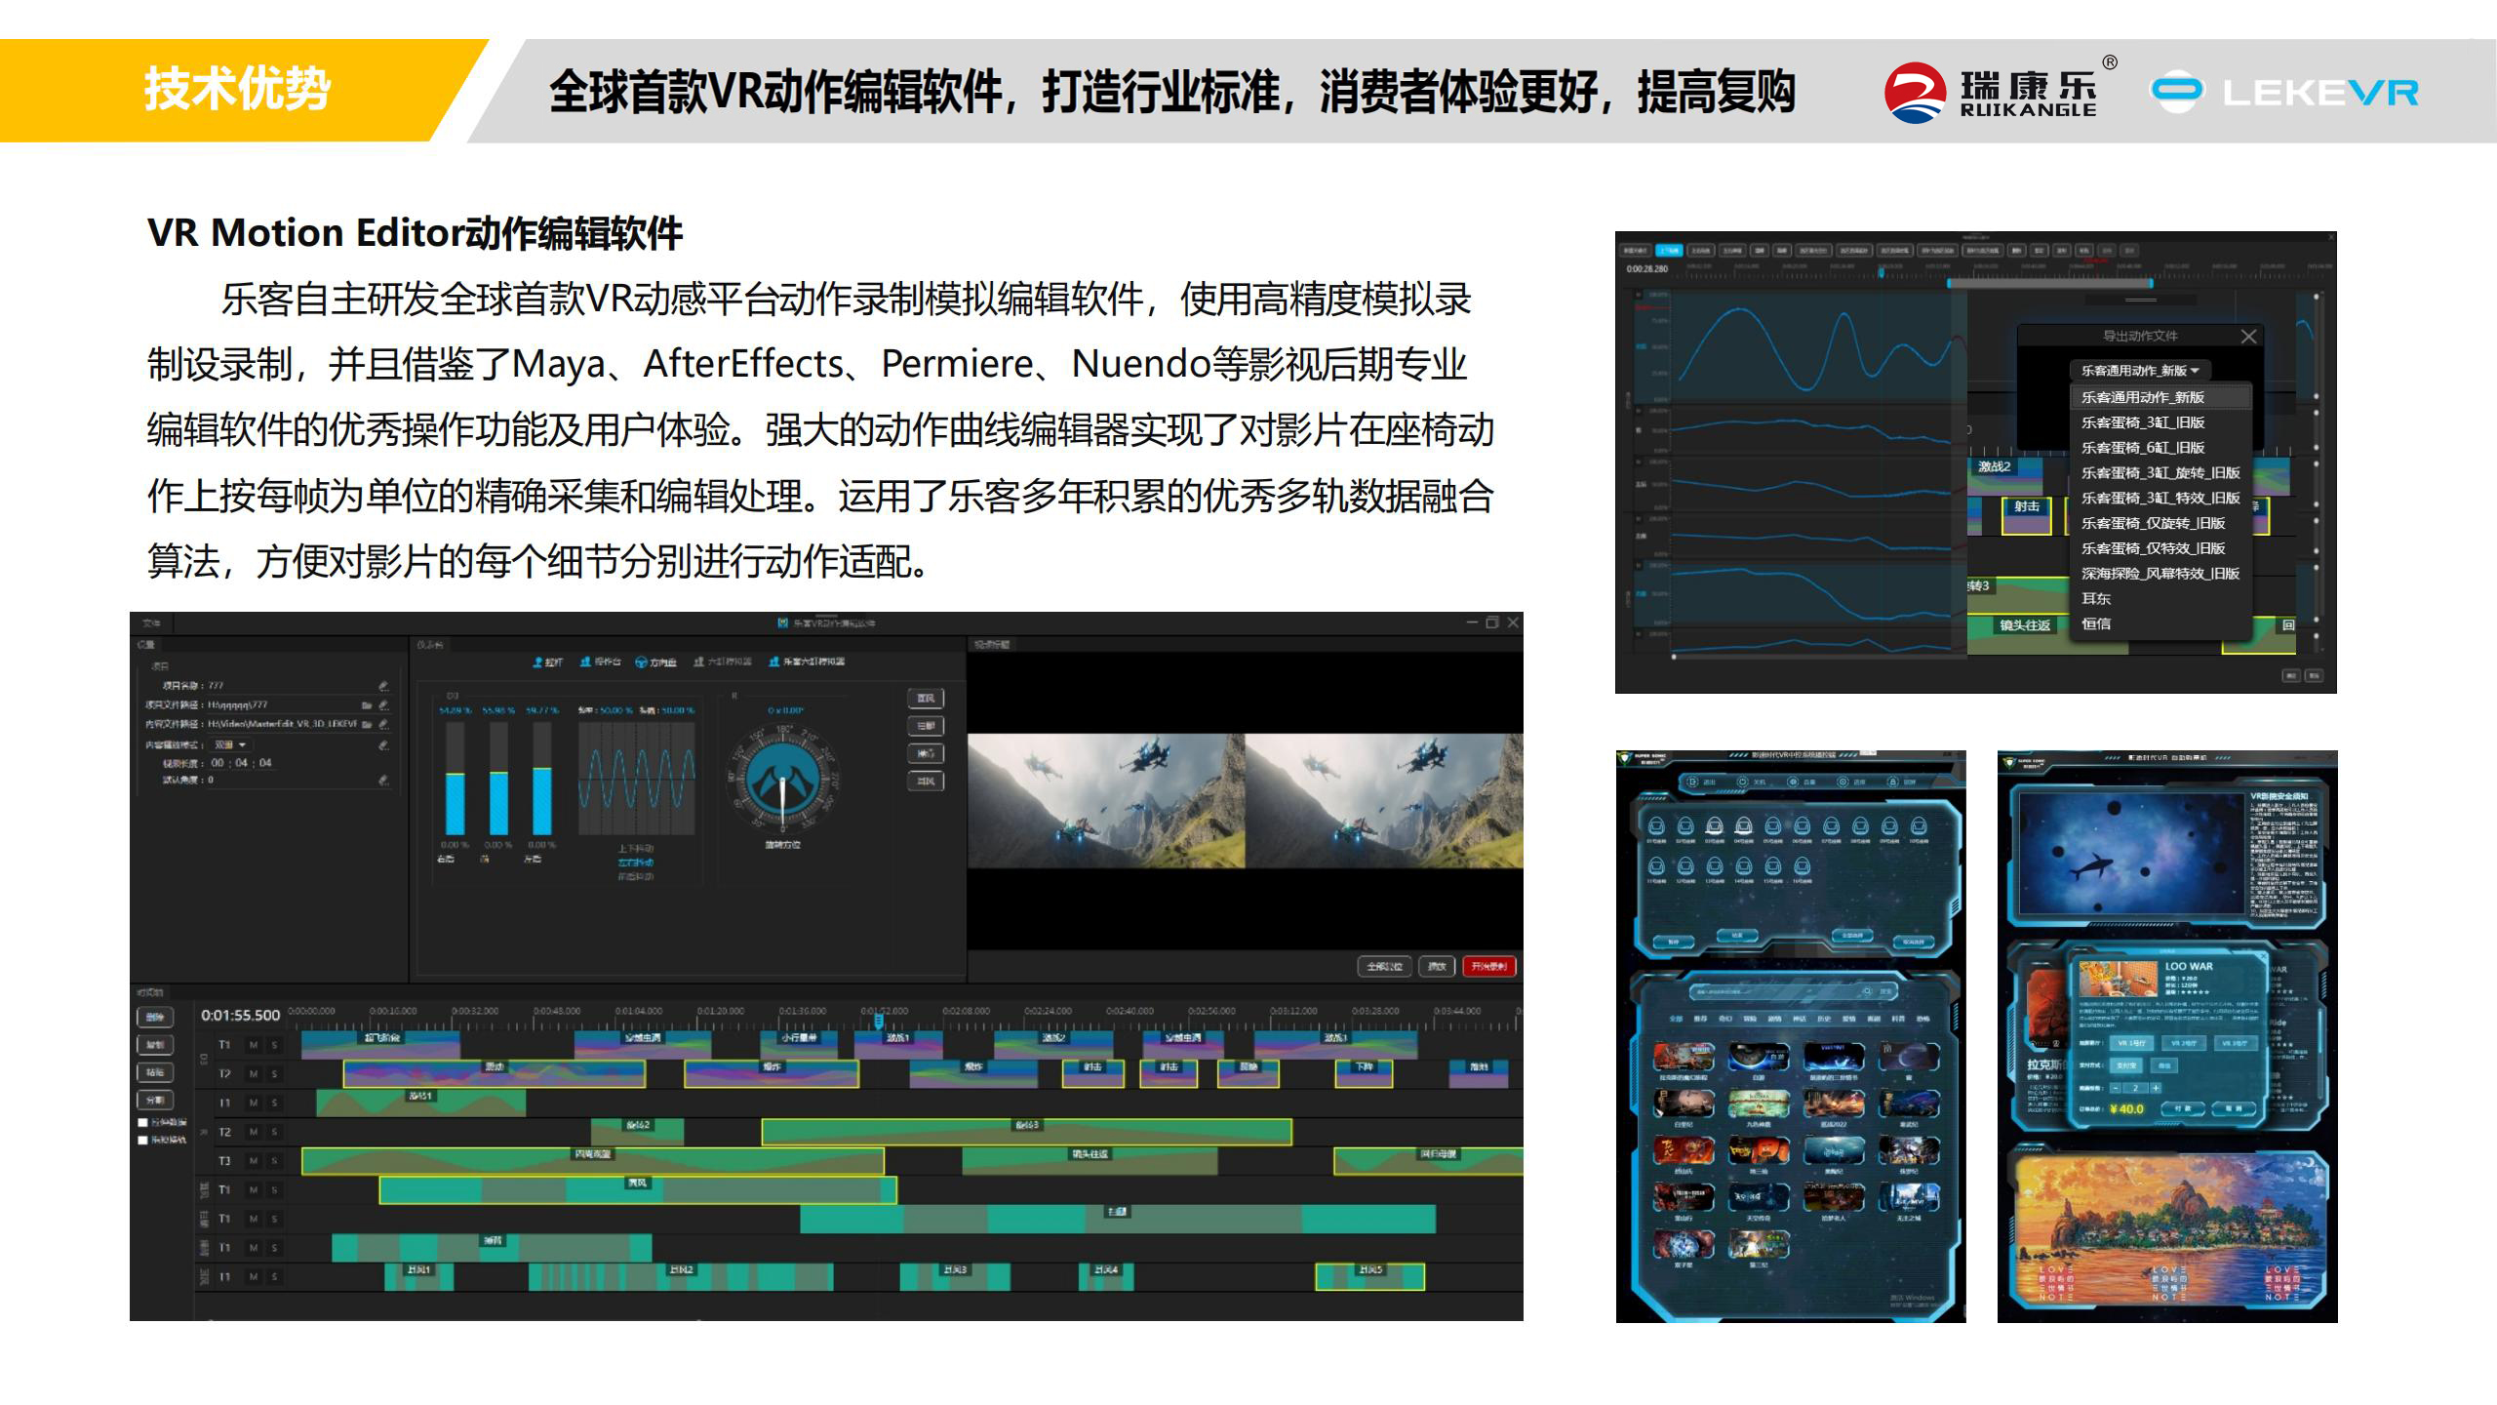This screenshot has height=1405, width=2497.
Task: Browse folder for MasterEdit_VR_3D content path
Action: pos(367,724)
